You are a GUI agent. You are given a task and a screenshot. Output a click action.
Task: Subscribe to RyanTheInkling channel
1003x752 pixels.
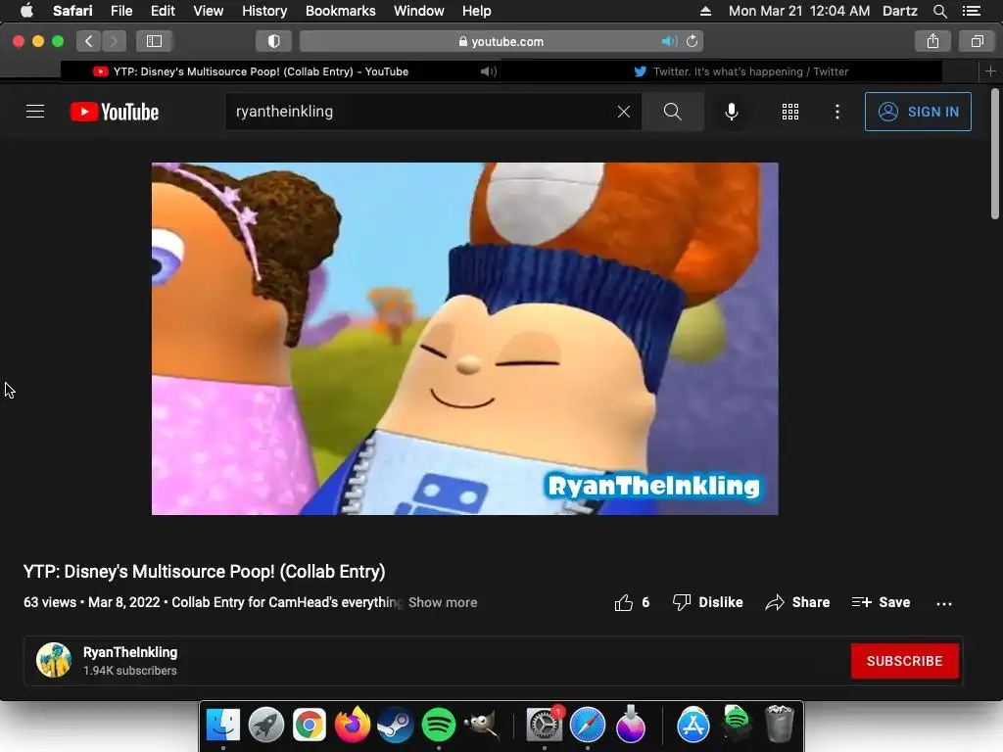pos(904,661)
